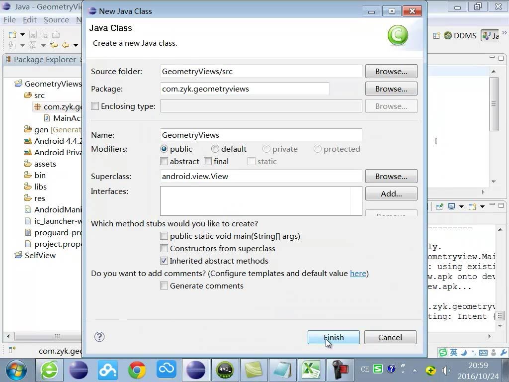Click help question mark icon in dialog

99,337
